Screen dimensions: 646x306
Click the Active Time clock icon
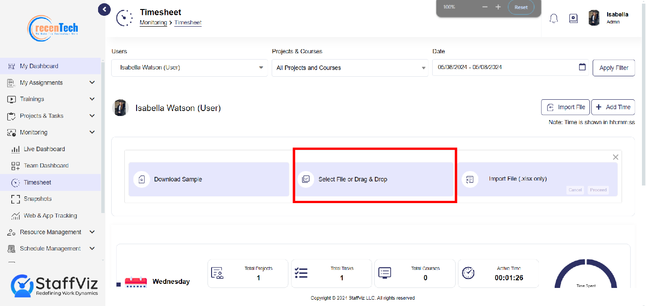coord(468,273)
